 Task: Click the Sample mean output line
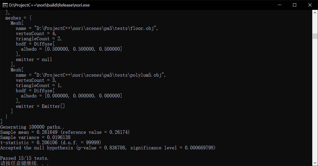click(x=65, y=132)
